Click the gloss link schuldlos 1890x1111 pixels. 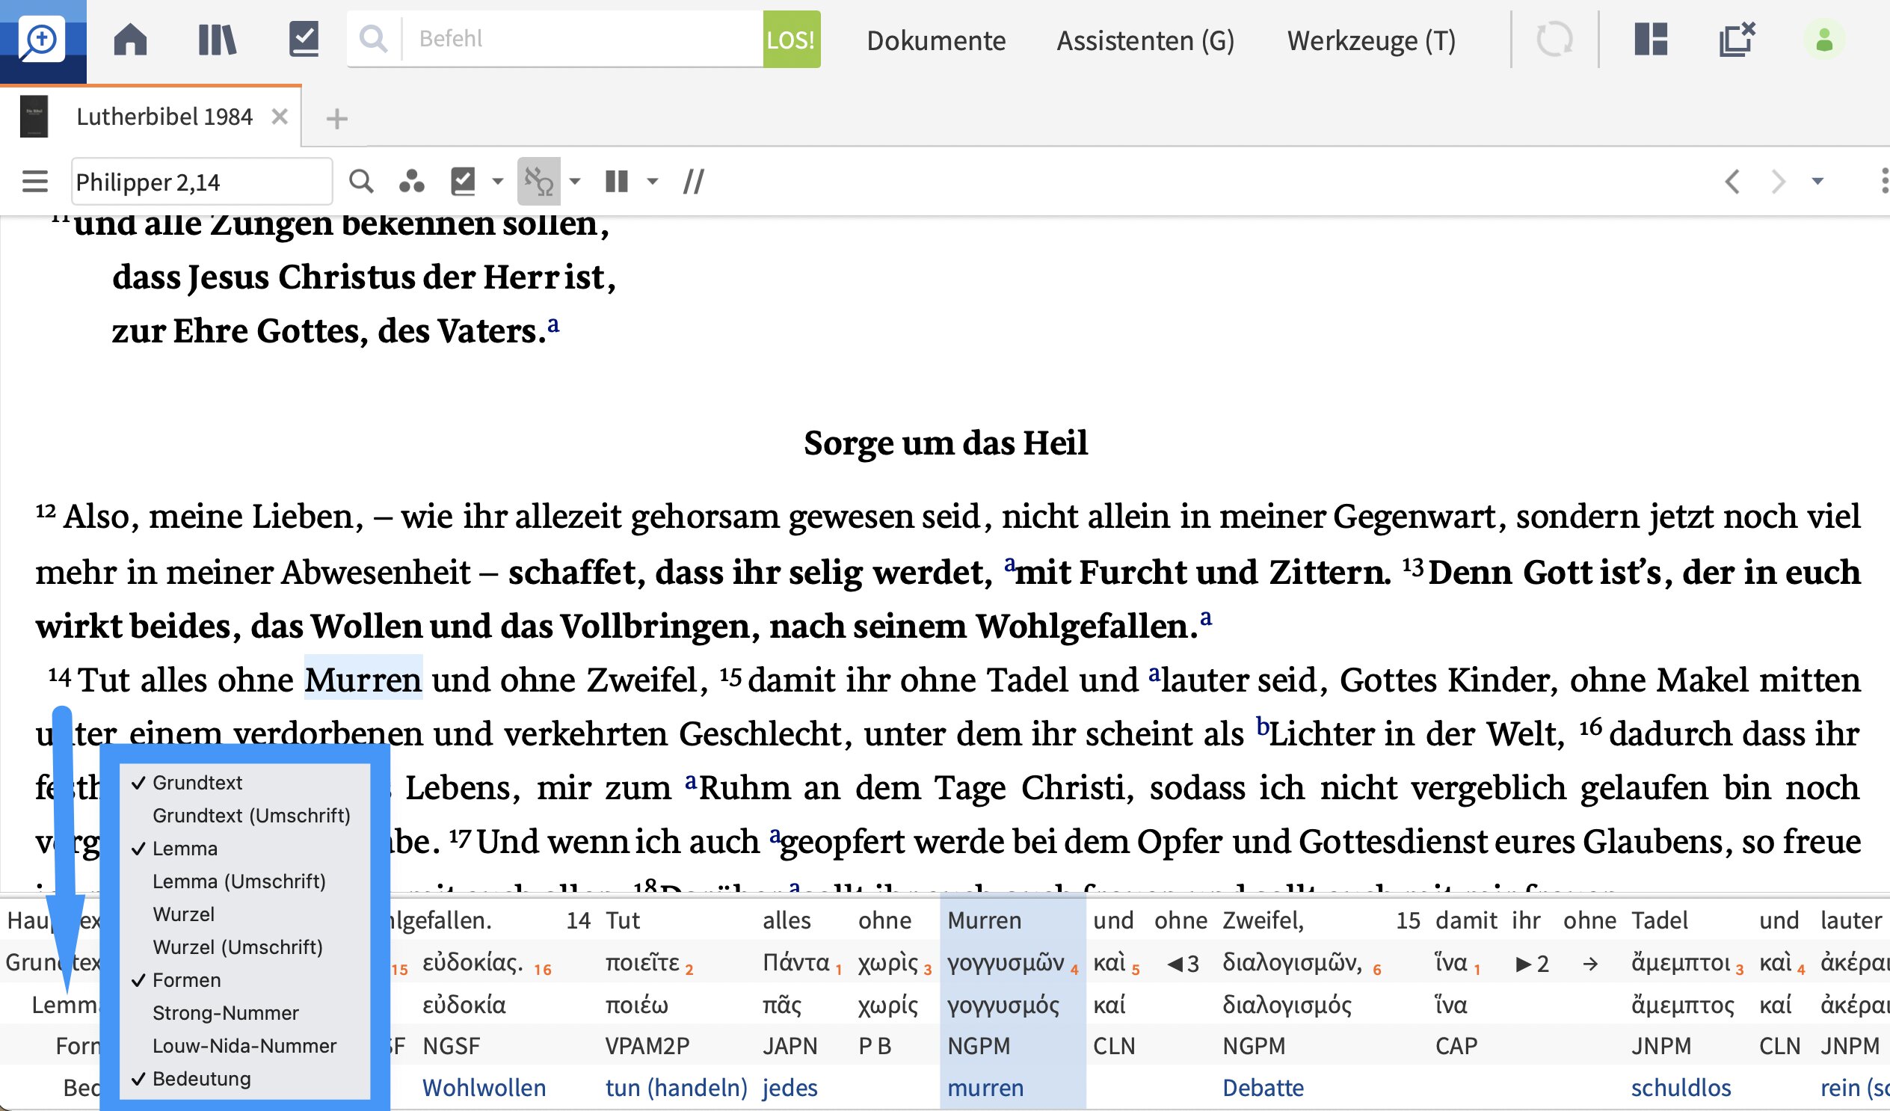[x=1681, y=1089]
